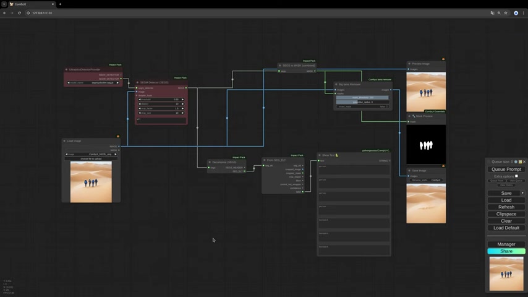Image resolution: width=528 pixels, height=297 pixels.
Task: Open the model_name selector in UltralyticsDetectorProvider
Action: (93, 82)
